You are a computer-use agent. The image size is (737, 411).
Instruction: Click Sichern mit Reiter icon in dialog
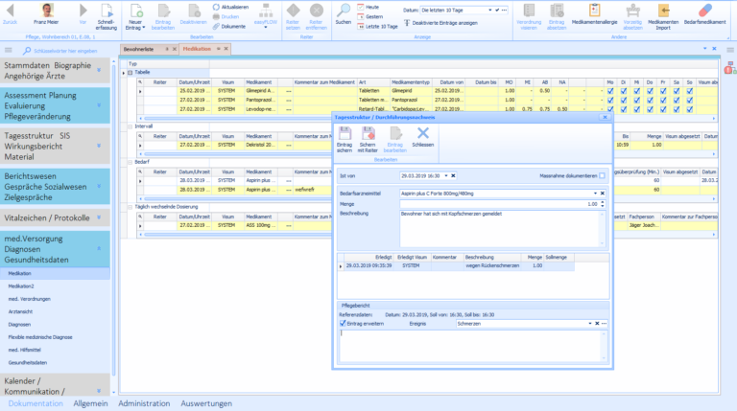368,132
